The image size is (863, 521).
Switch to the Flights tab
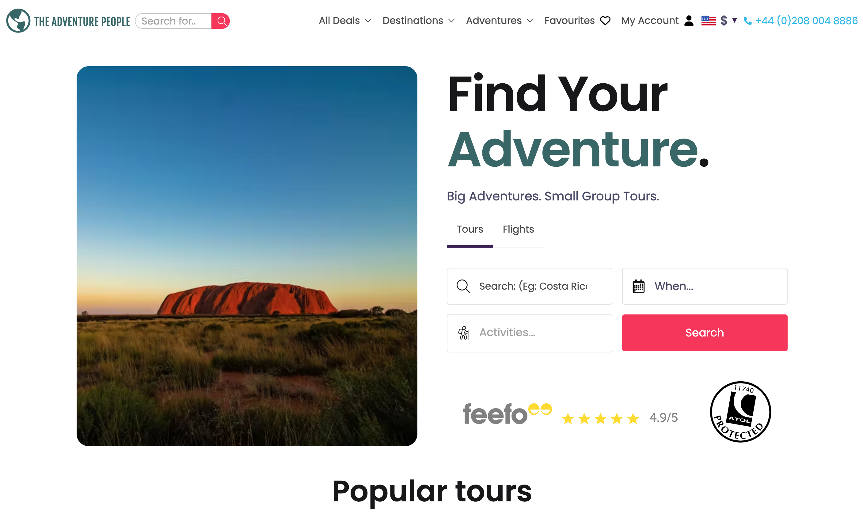tap(518, 229)
